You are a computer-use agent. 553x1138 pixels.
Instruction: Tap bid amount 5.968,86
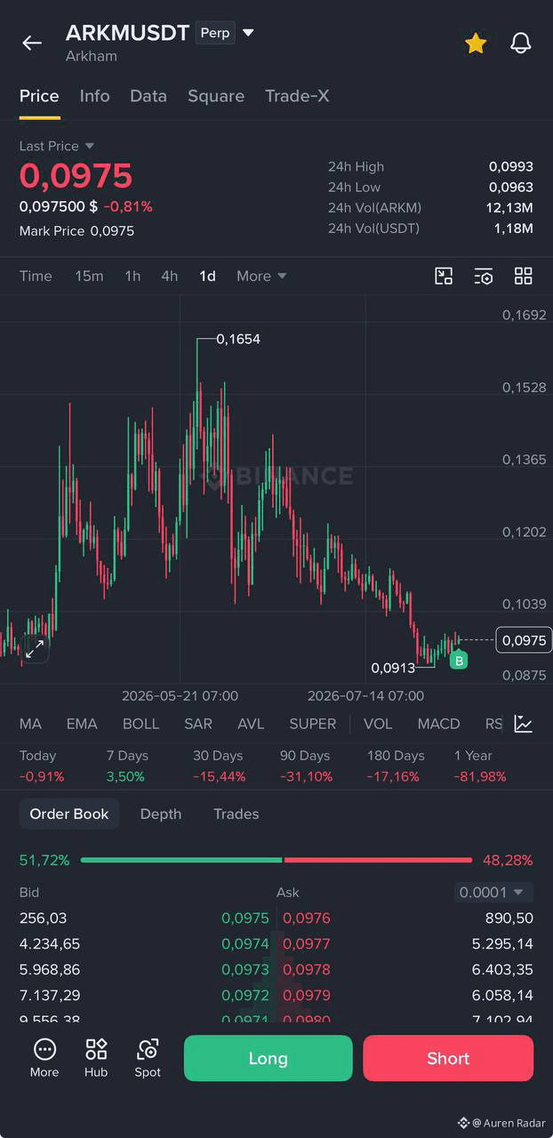pos(50,970)
